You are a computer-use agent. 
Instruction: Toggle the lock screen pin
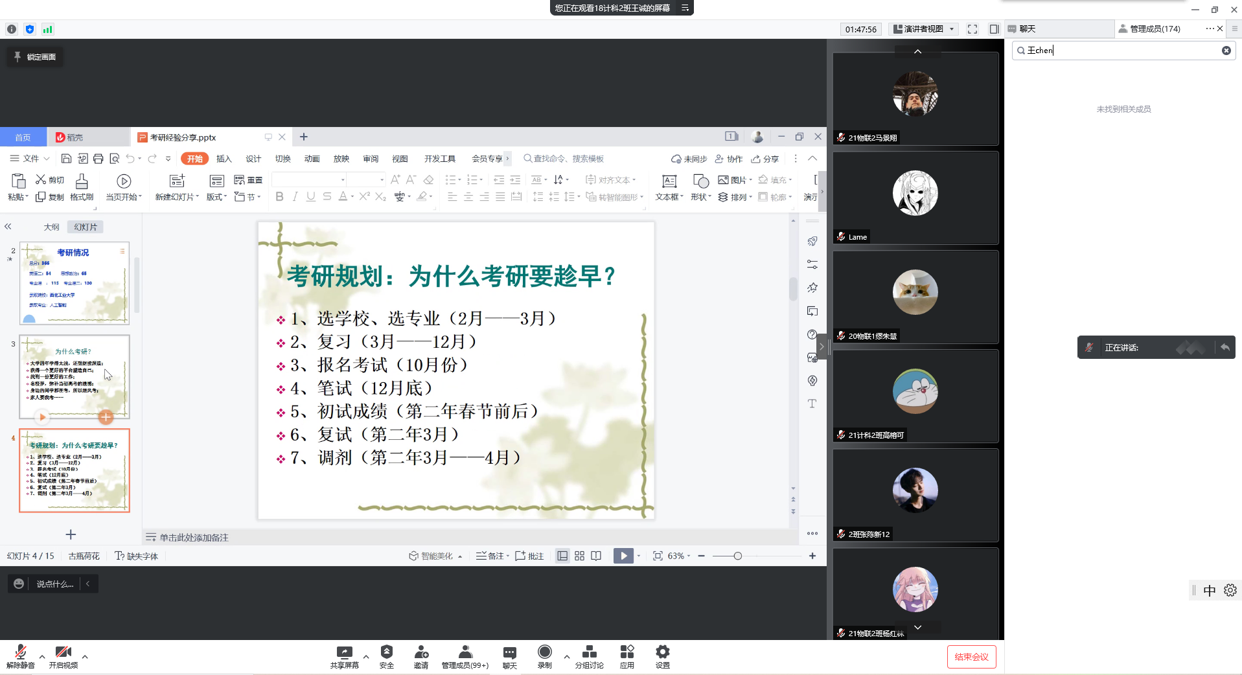pos(35,57)
